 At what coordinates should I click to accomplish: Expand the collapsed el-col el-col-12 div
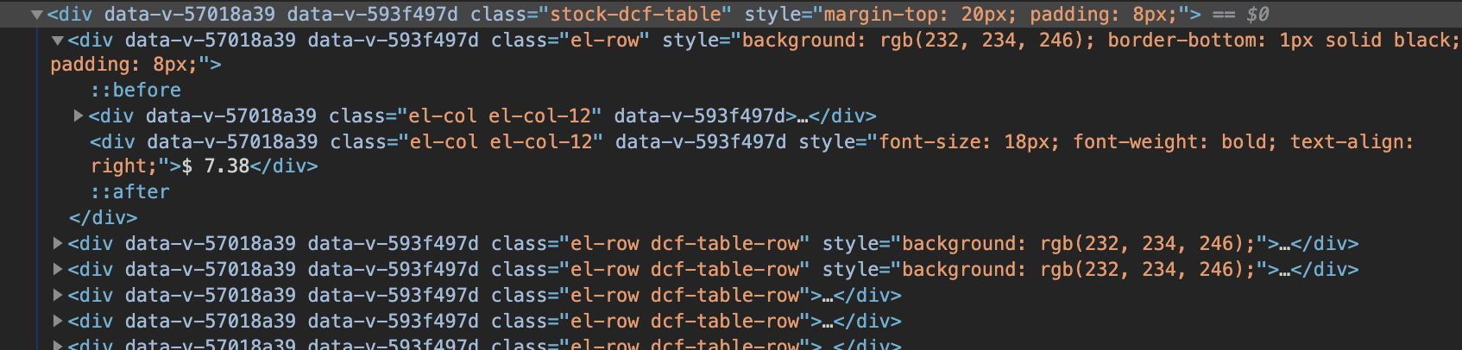tap(79, 116)
